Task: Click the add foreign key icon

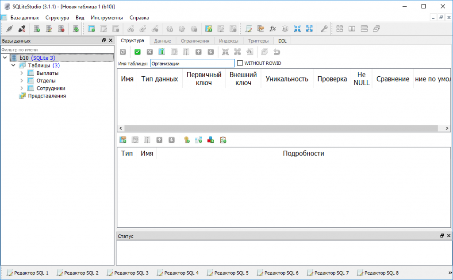Action: tap(199, 140)
